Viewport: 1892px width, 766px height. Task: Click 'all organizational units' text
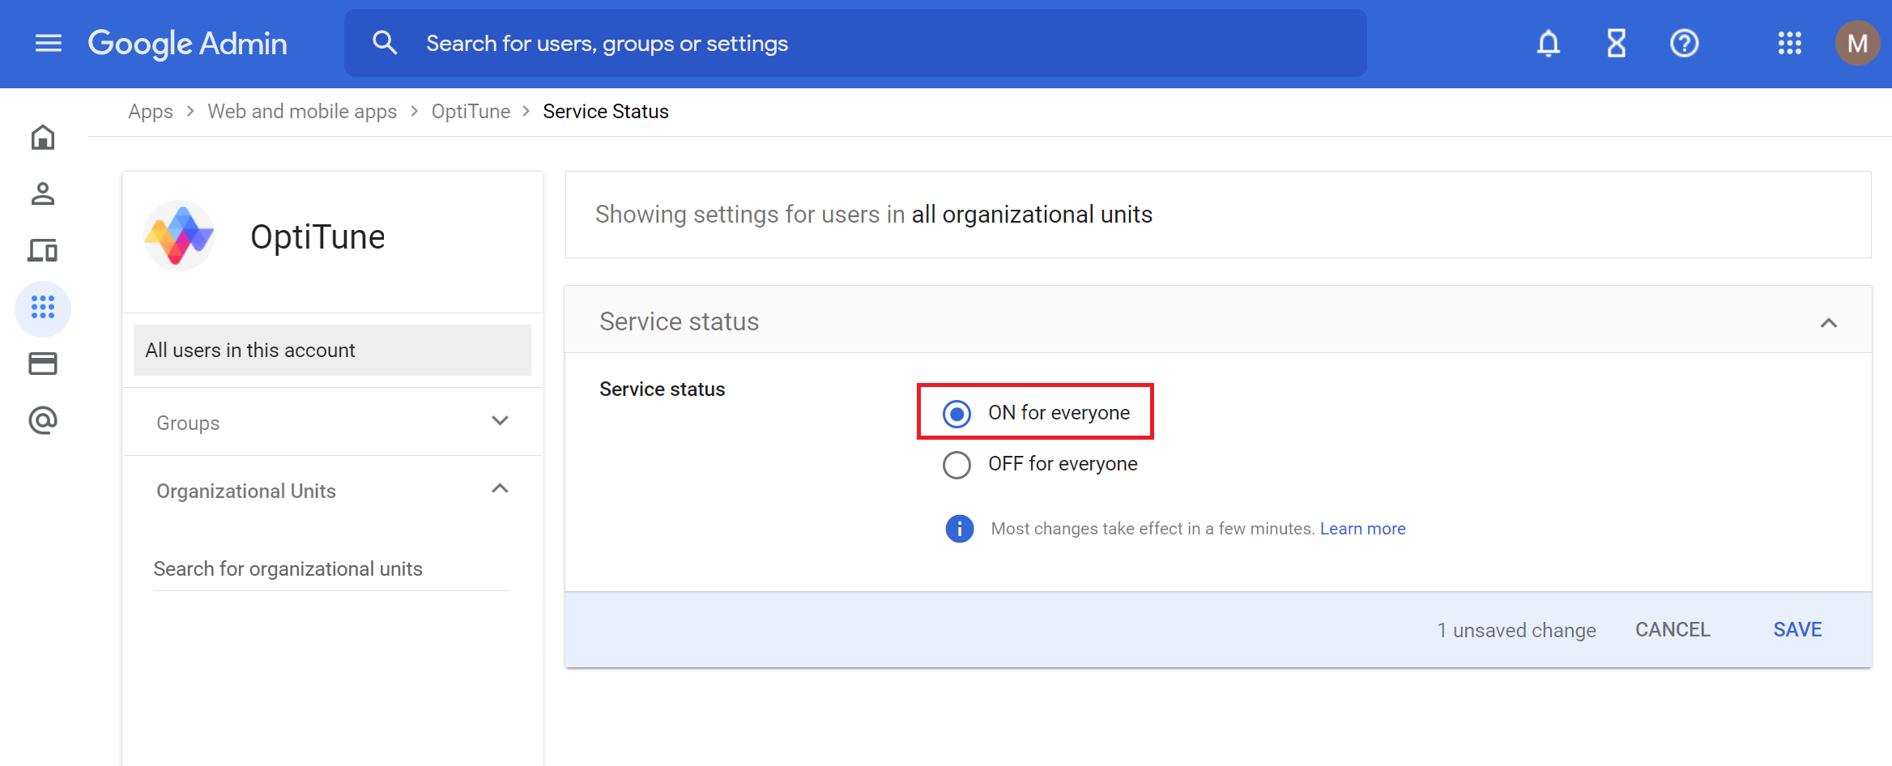click(1032, 215)
